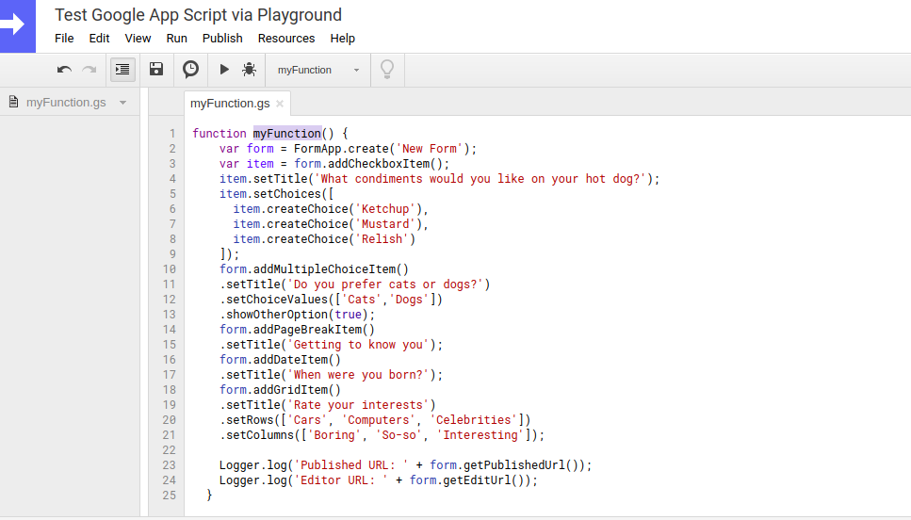Viewport: 911px width, 520px height.
Task: Click the hot dog condiments question string
Action: 480,179
